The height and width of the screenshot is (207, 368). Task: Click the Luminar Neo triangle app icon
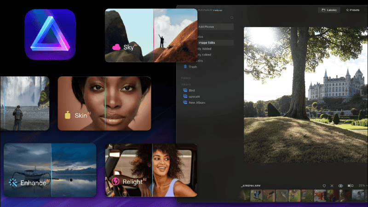pyautogui.click(x=50, y=34)
